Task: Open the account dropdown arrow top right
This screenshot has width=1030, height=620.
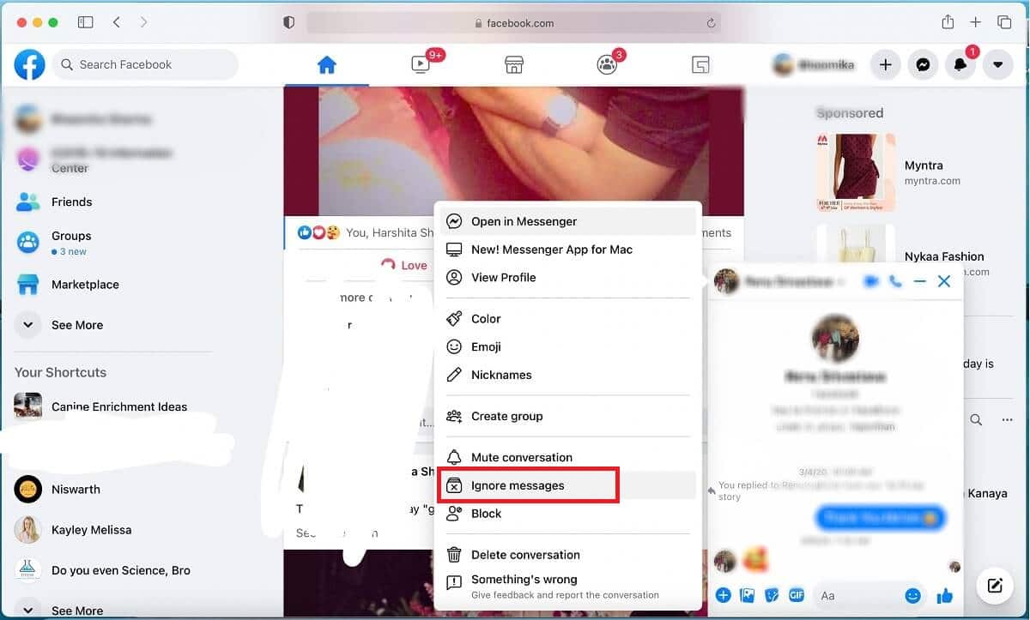Action: point(998,64)
